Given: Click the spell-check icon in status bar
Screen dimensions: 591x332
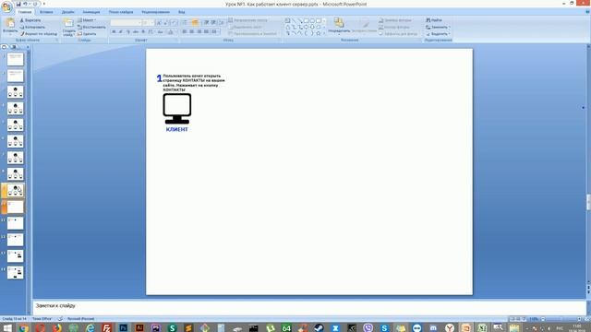Looking at the screenshot, I should pyautogui.click(x=59, y=319).
